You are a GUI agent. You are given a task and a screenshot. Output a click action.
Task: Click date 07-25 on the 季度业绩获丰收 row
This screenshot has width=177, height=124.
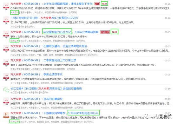point(167,75)
